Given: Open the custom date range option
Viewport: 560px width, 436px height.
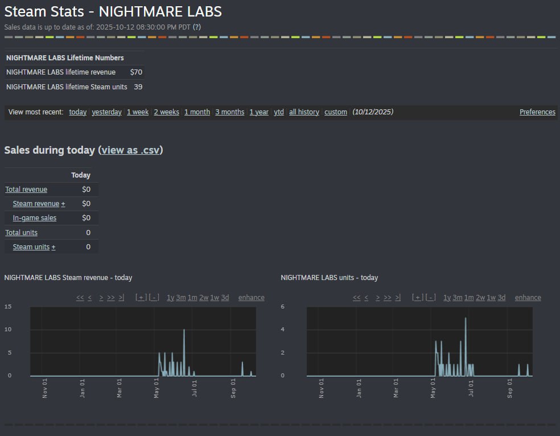Looking at the screenshot, I should [336, 112].
